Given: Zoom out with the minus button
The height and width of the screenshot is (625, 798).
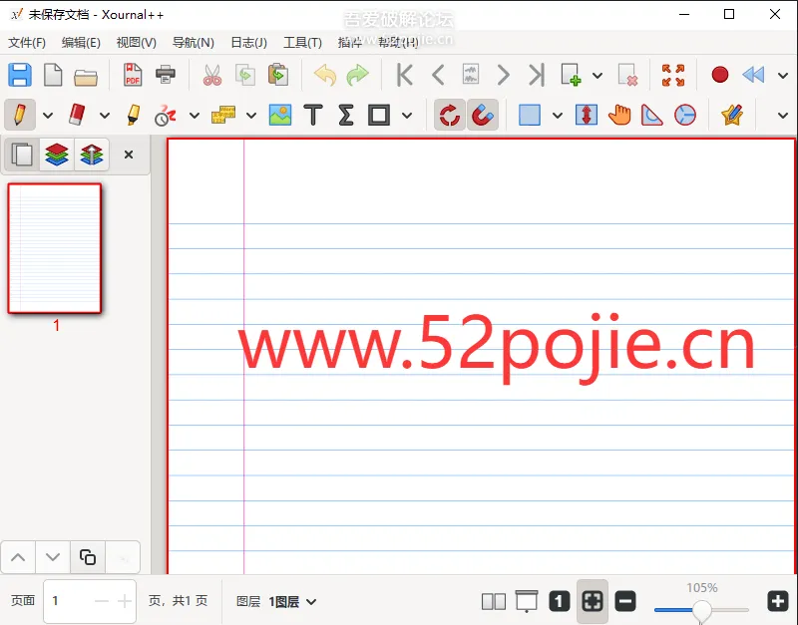Looking at the screenshot, I should click(625, 601).
